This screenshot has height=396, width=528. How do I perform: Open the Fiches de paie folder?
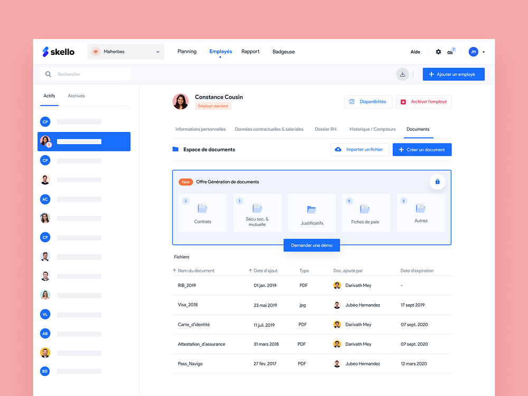pyautogui.click(x=366, y=212)
